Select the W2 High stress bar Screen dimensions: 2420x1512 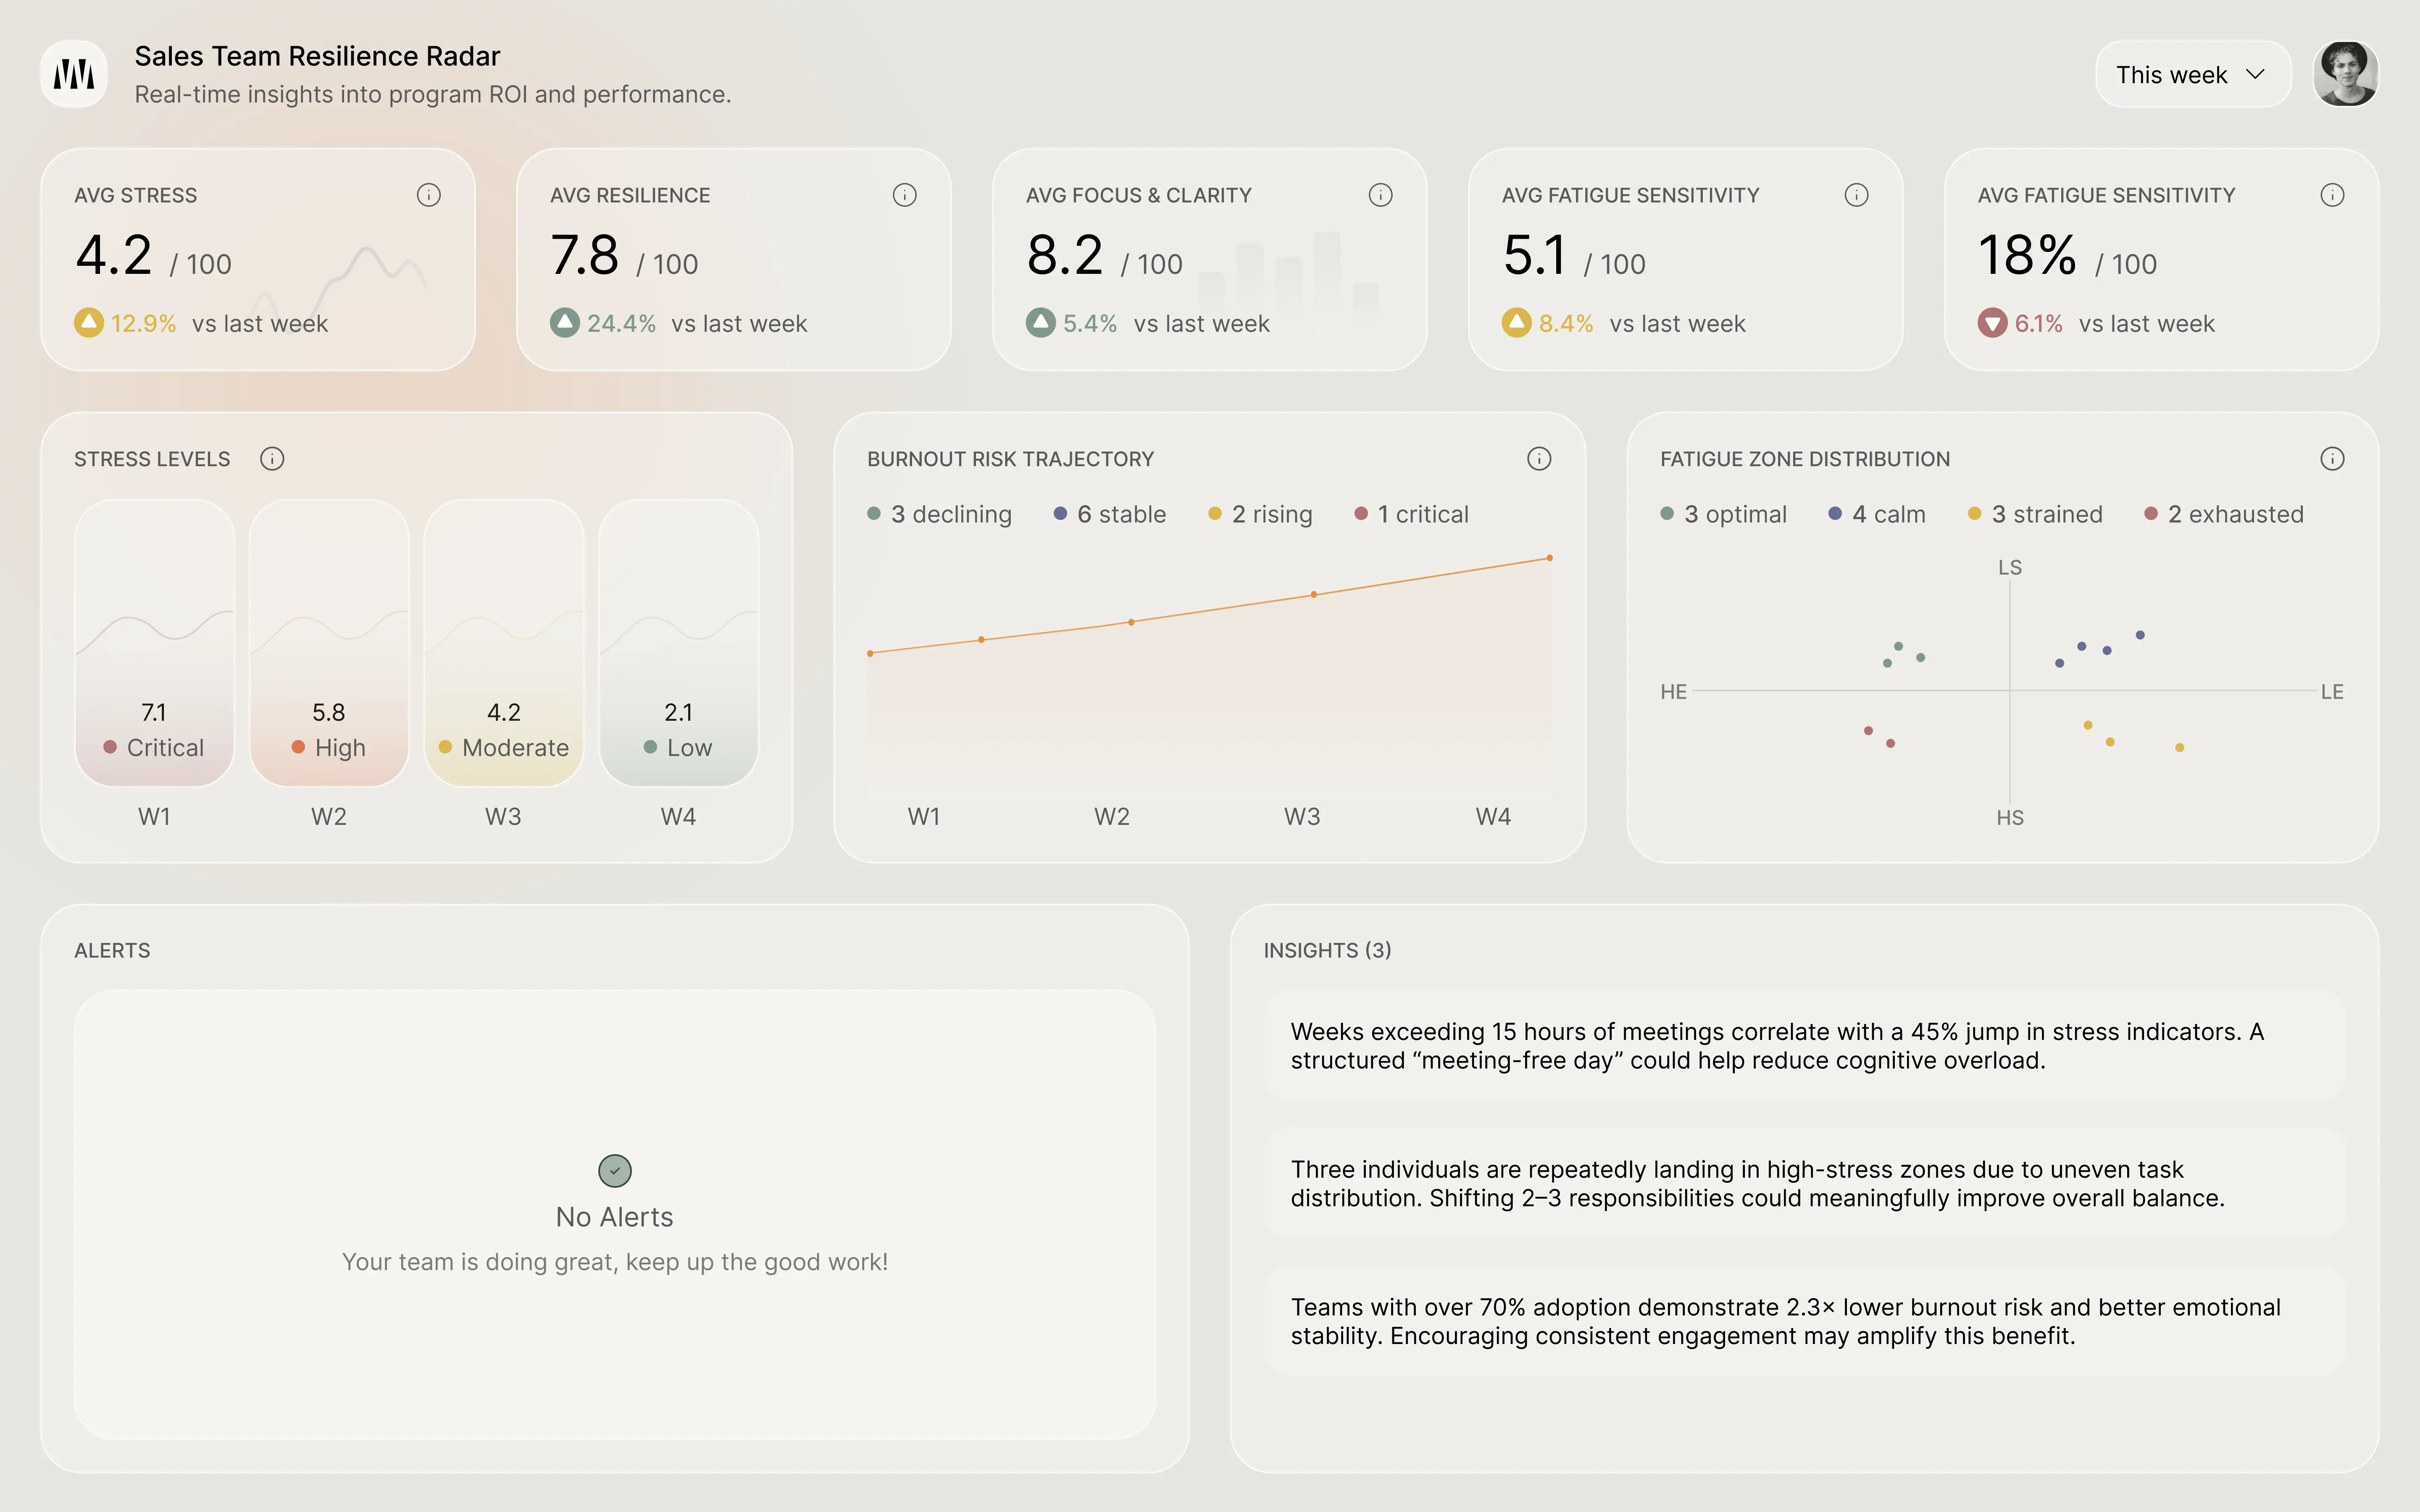[x=329, y=642]
